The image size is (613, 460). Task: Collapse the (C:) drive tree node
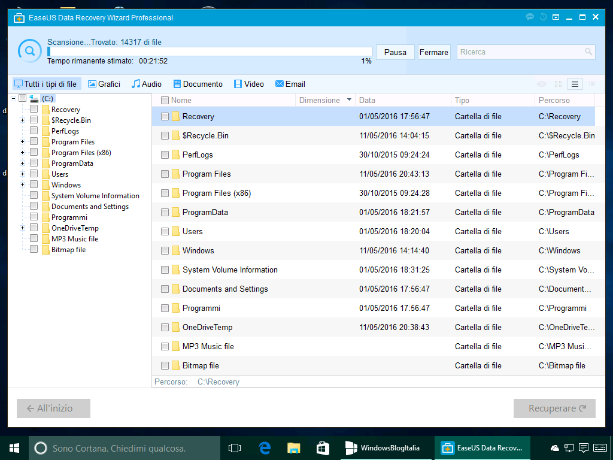pyautogui.click(x=13, y=98)
